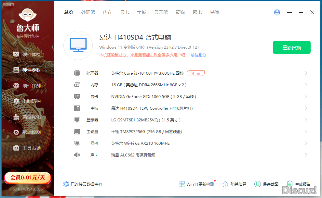Click the 显示器 monitor row icon
Viewport: 322px width, 198px height.
tap(77, 120)
